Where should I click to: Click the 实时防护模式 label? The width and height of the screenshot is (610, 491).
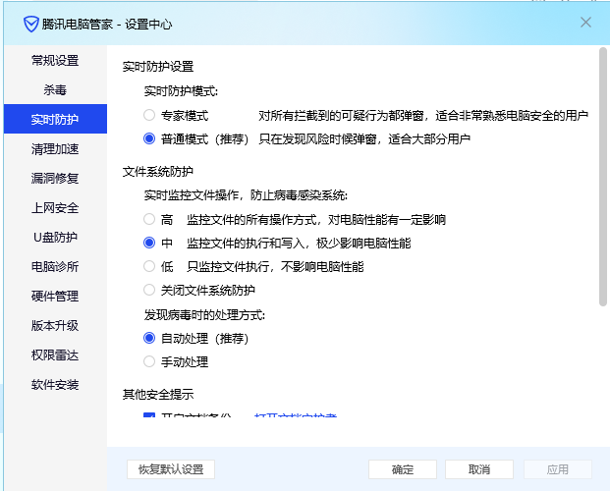[x=181, y=91]
